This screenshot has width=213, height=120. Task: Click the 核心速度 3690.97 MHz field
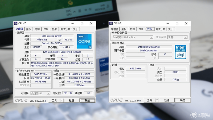pyautogui.click(x=41, y=74)
